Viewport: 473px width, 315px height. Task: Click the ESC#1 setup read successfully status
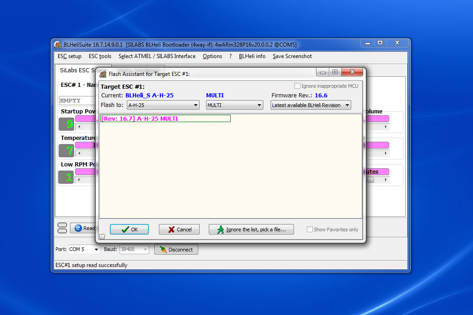coord(92,265)
